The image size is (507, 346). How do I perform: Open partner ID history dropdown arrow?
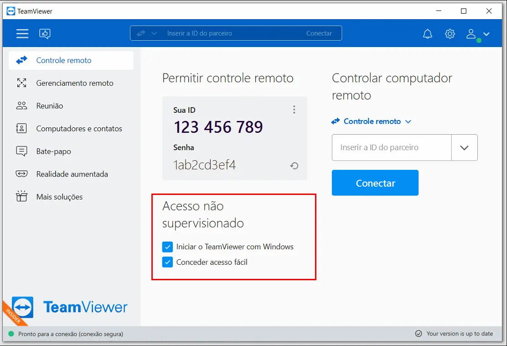464,147
